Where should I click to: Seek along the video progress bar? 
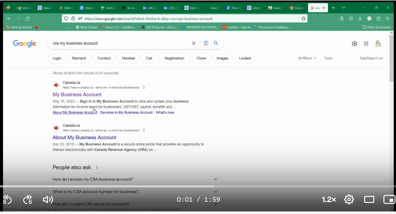click(x=198, y=186)
